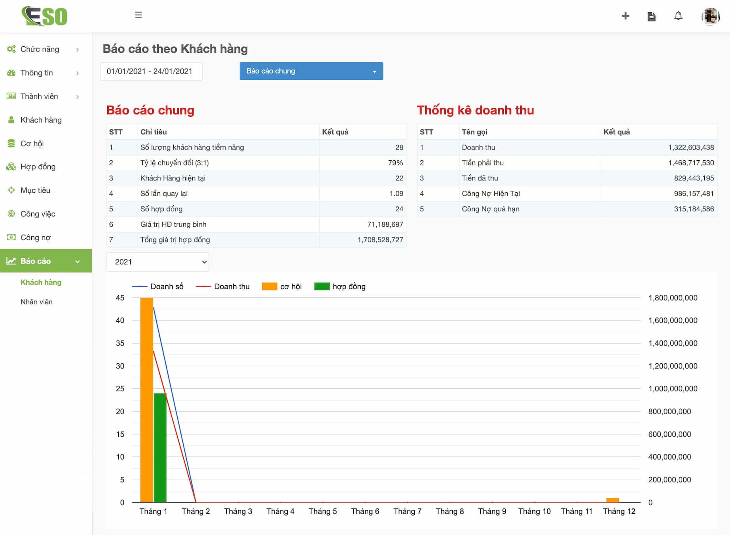The height and width of the screenshot is (535, 730).
Task: Click the plus add icon
Action: point(625,16)
